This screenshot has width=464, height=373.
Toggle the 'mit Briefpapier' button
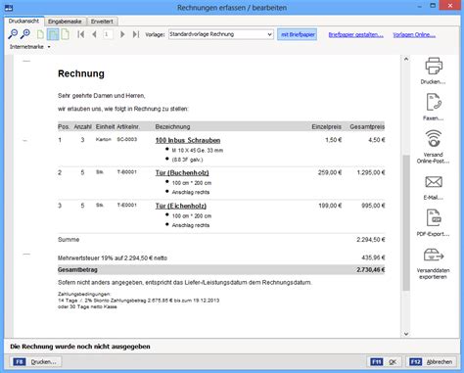(298, 34)
